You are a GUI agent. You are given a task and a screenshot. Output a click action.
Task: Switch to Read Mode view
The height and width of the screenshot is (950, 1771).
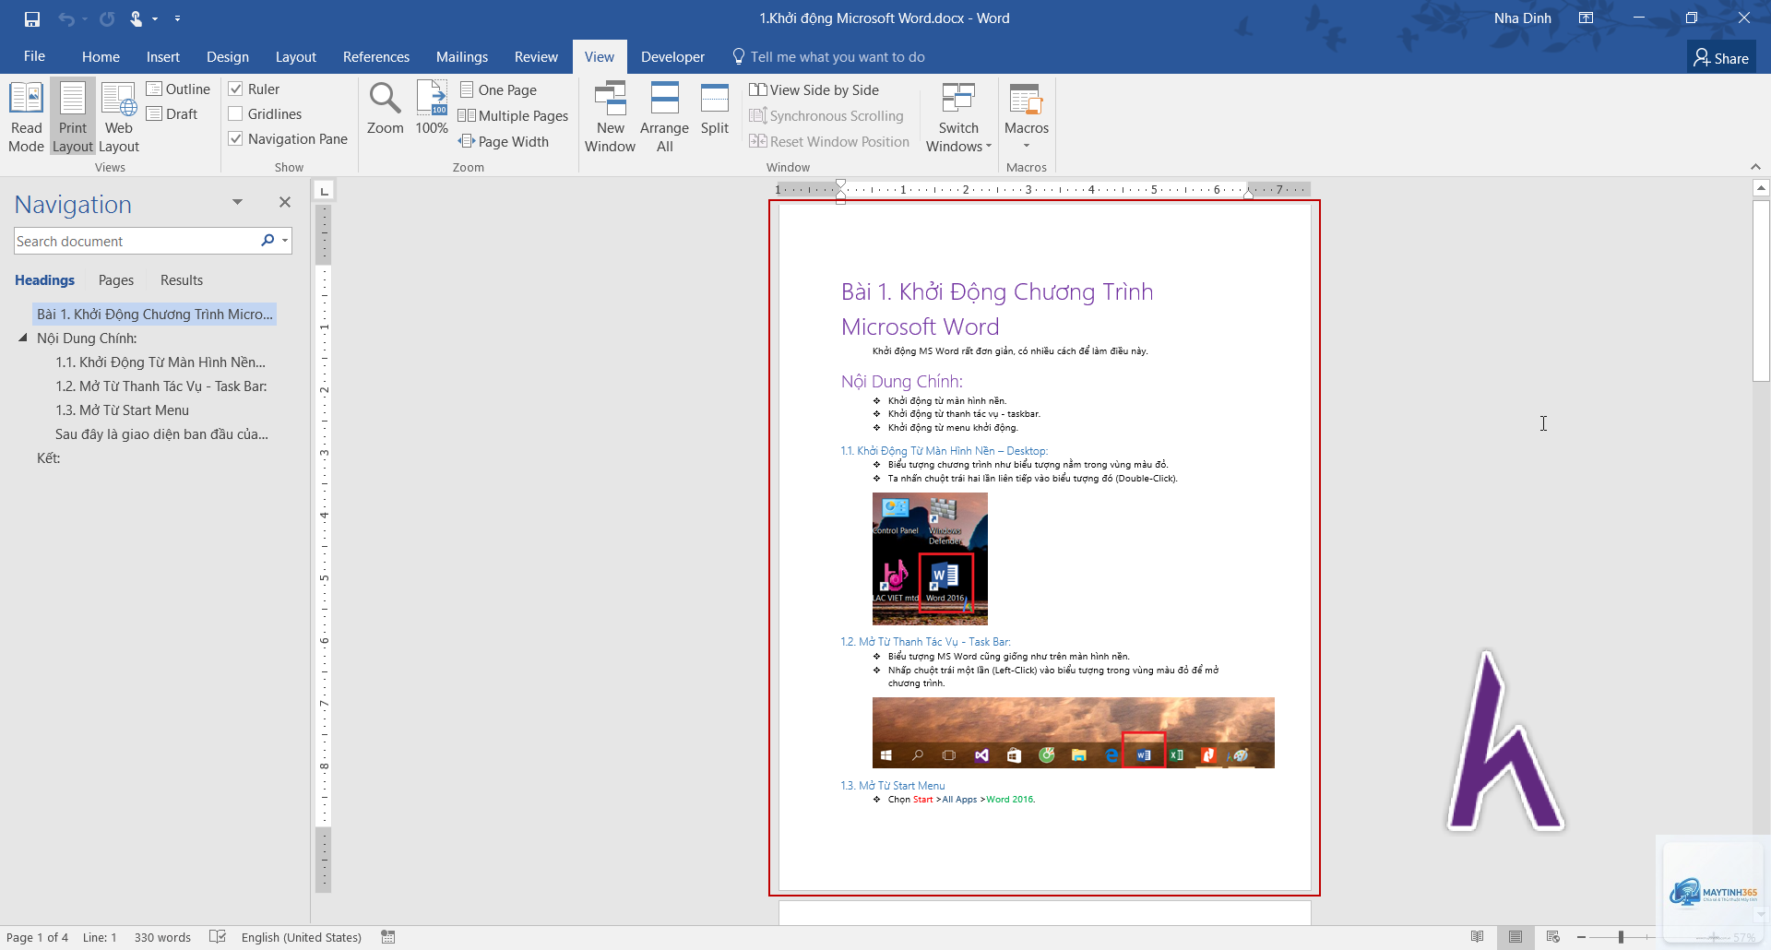click(26, 117)
